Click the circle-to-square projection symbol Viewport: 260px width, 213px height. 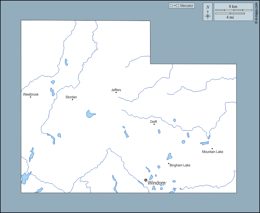174,6
